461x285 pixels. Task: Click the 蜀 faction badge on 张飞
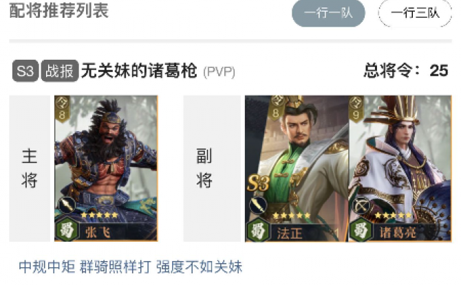coord(67,230)
